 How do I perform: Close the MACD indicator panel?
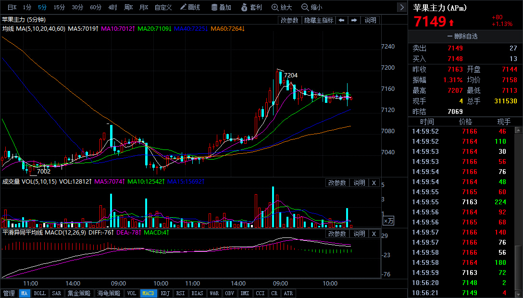tap(374, 234)
